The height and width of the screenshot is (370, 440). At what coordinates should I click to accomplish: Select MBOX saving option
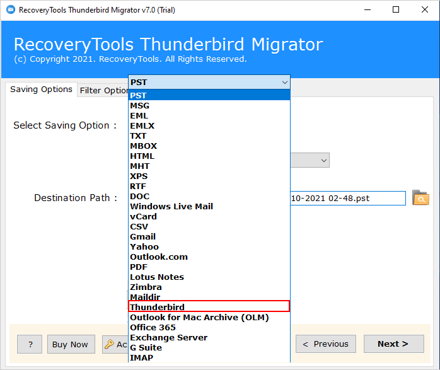click(x=209, y=146)
